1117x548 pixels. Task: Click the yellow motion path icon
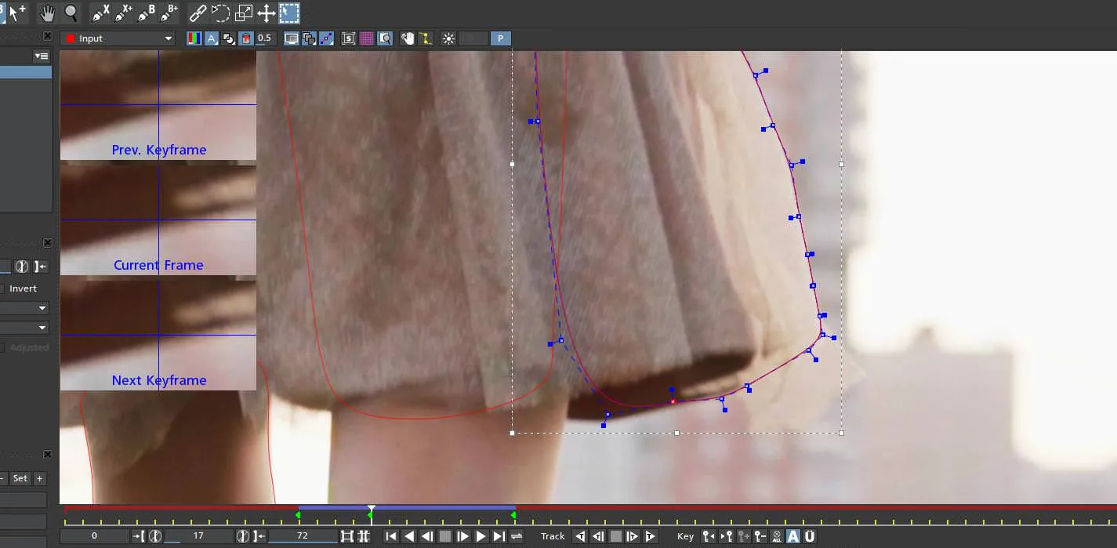click(x=426, y=38)
